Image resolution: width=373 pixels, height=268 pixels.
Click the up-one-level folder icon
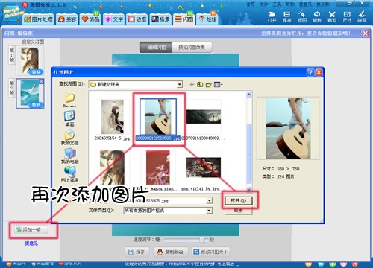pos(200,85)
